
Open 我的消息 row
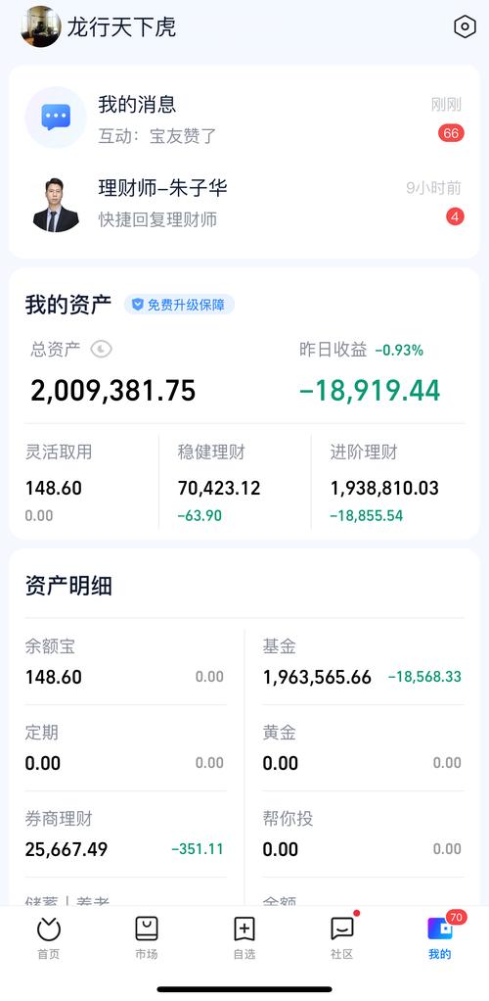click(244, 119)
